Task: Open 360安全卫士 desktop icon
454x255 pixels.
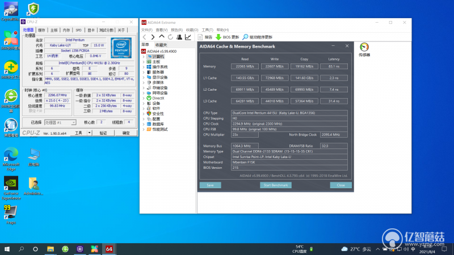Action: [x=10, y=69]
